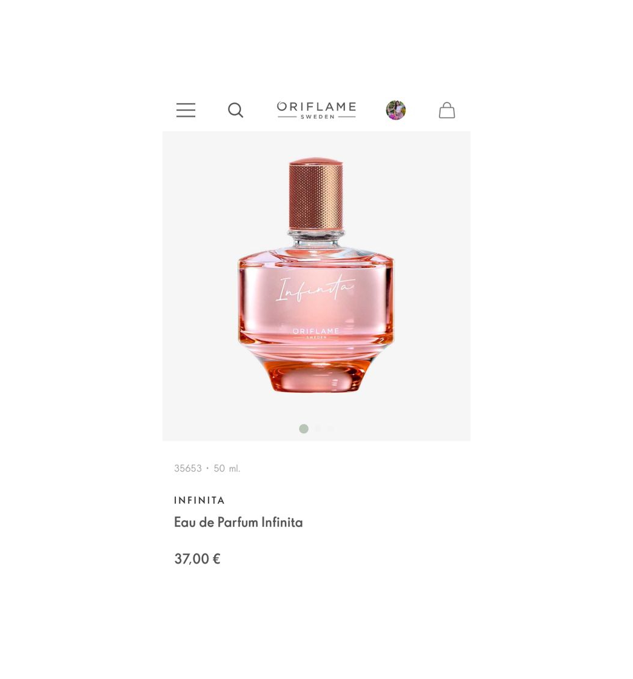
Task: Click the Oriflame Sweden print on the bottle
Action: click(316, 333)
